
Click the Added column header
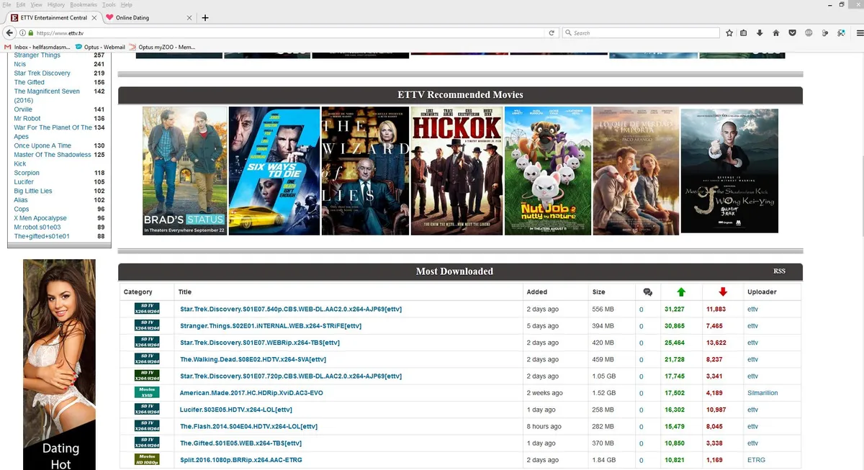537,292
